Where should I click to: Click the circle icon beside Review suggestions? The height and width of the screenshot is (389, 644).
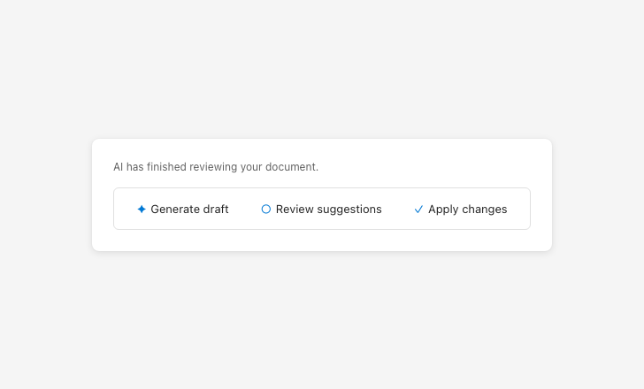point(266,210)
